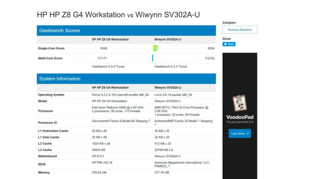
Task: Select multi-core score 117171
Action: [x=102, y=58]
